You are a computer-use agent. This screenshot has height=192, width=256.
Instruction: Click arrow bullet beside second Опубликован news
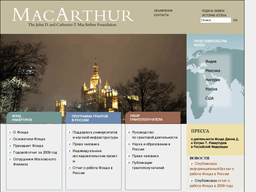pos(192,181)
